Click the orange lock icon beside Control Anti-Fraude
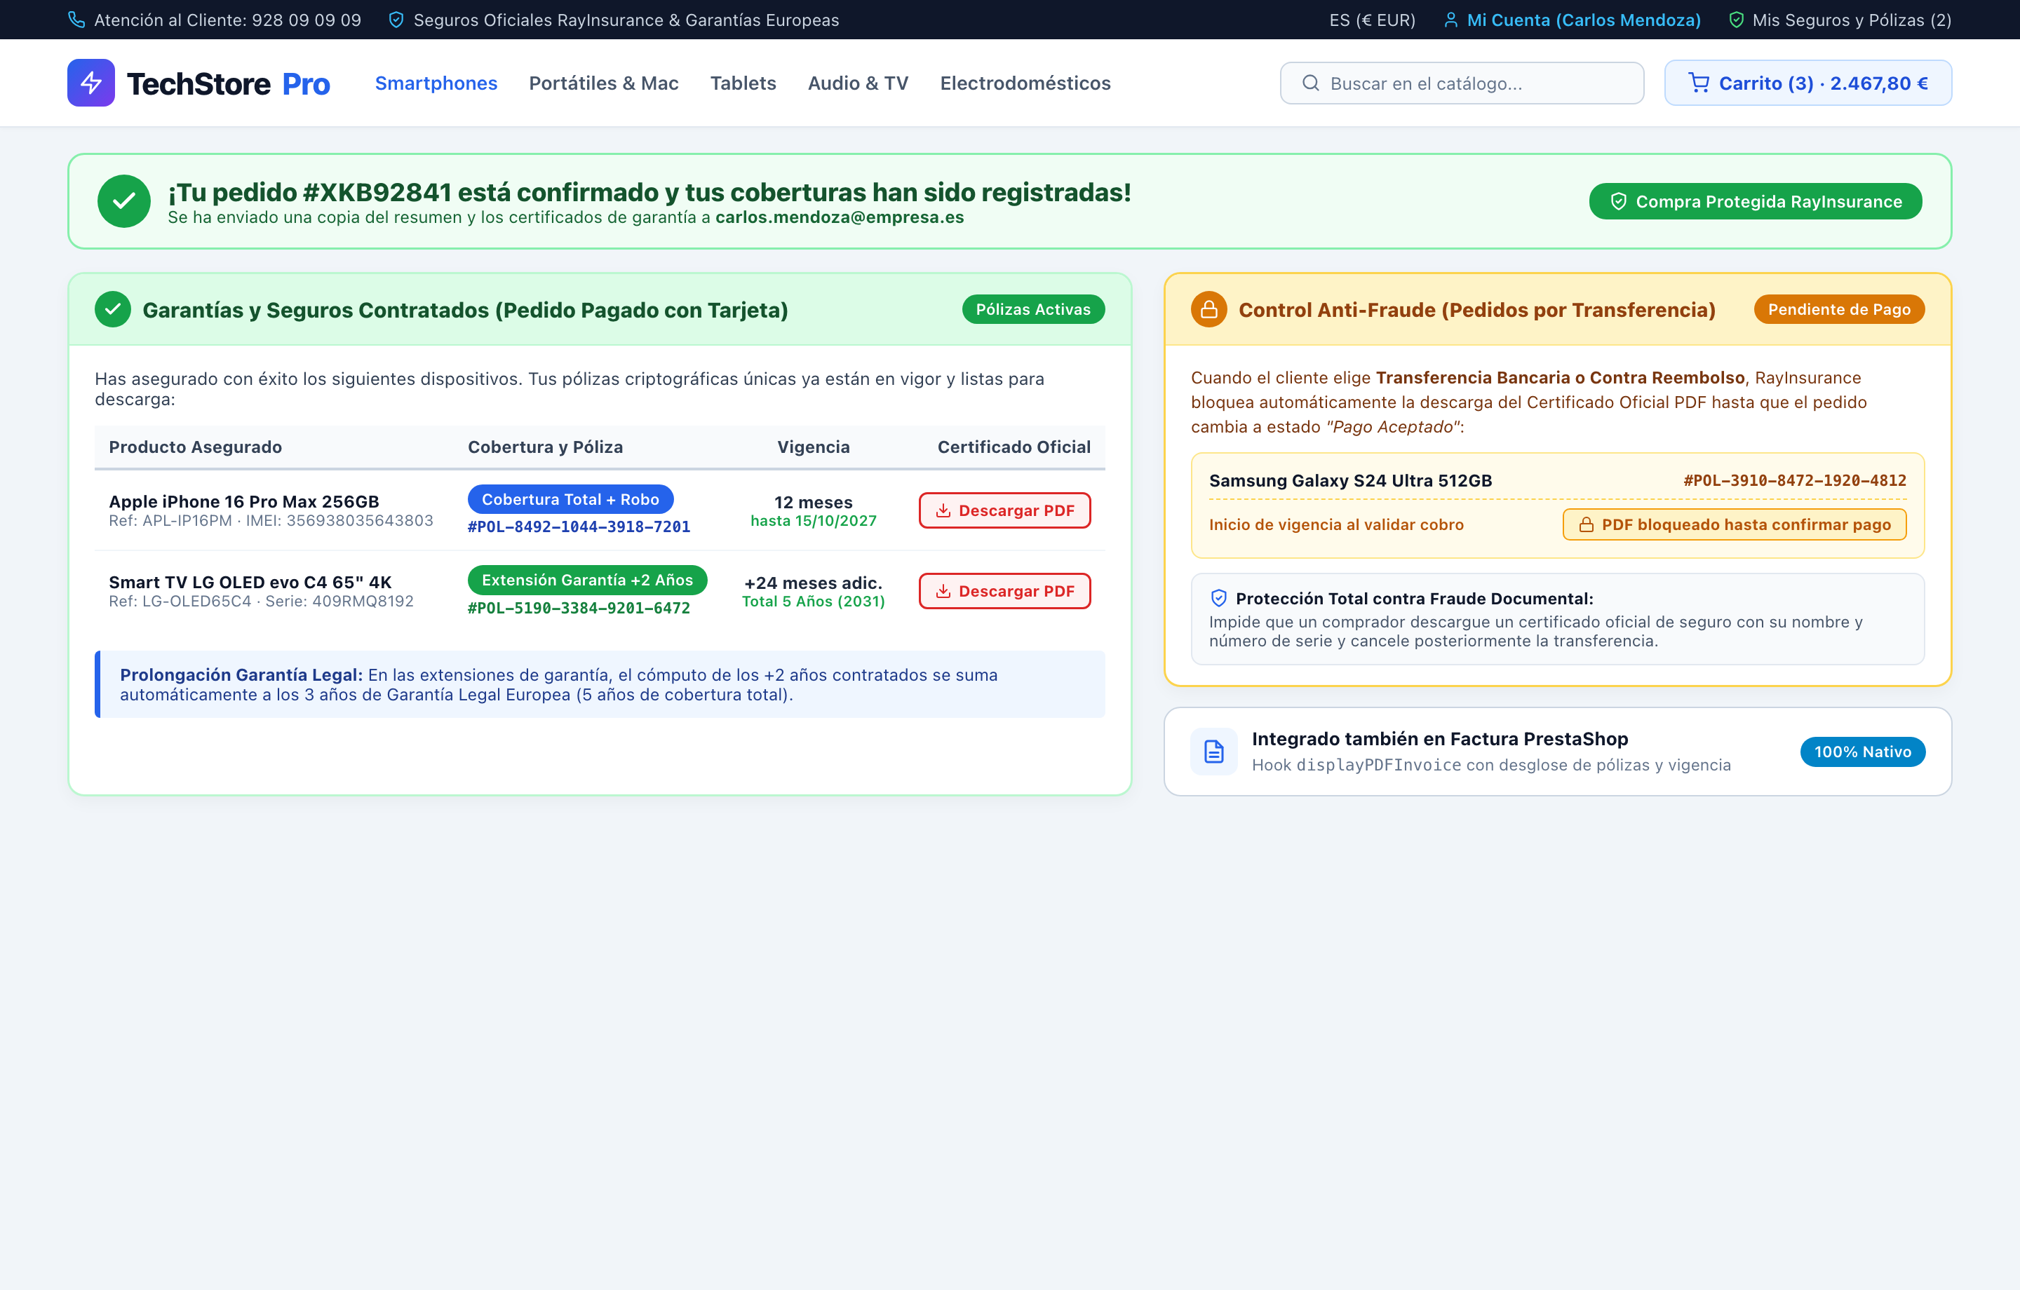This screenshot has width=2020, height=1290. pyautogui.click(x=1208, y=309)
